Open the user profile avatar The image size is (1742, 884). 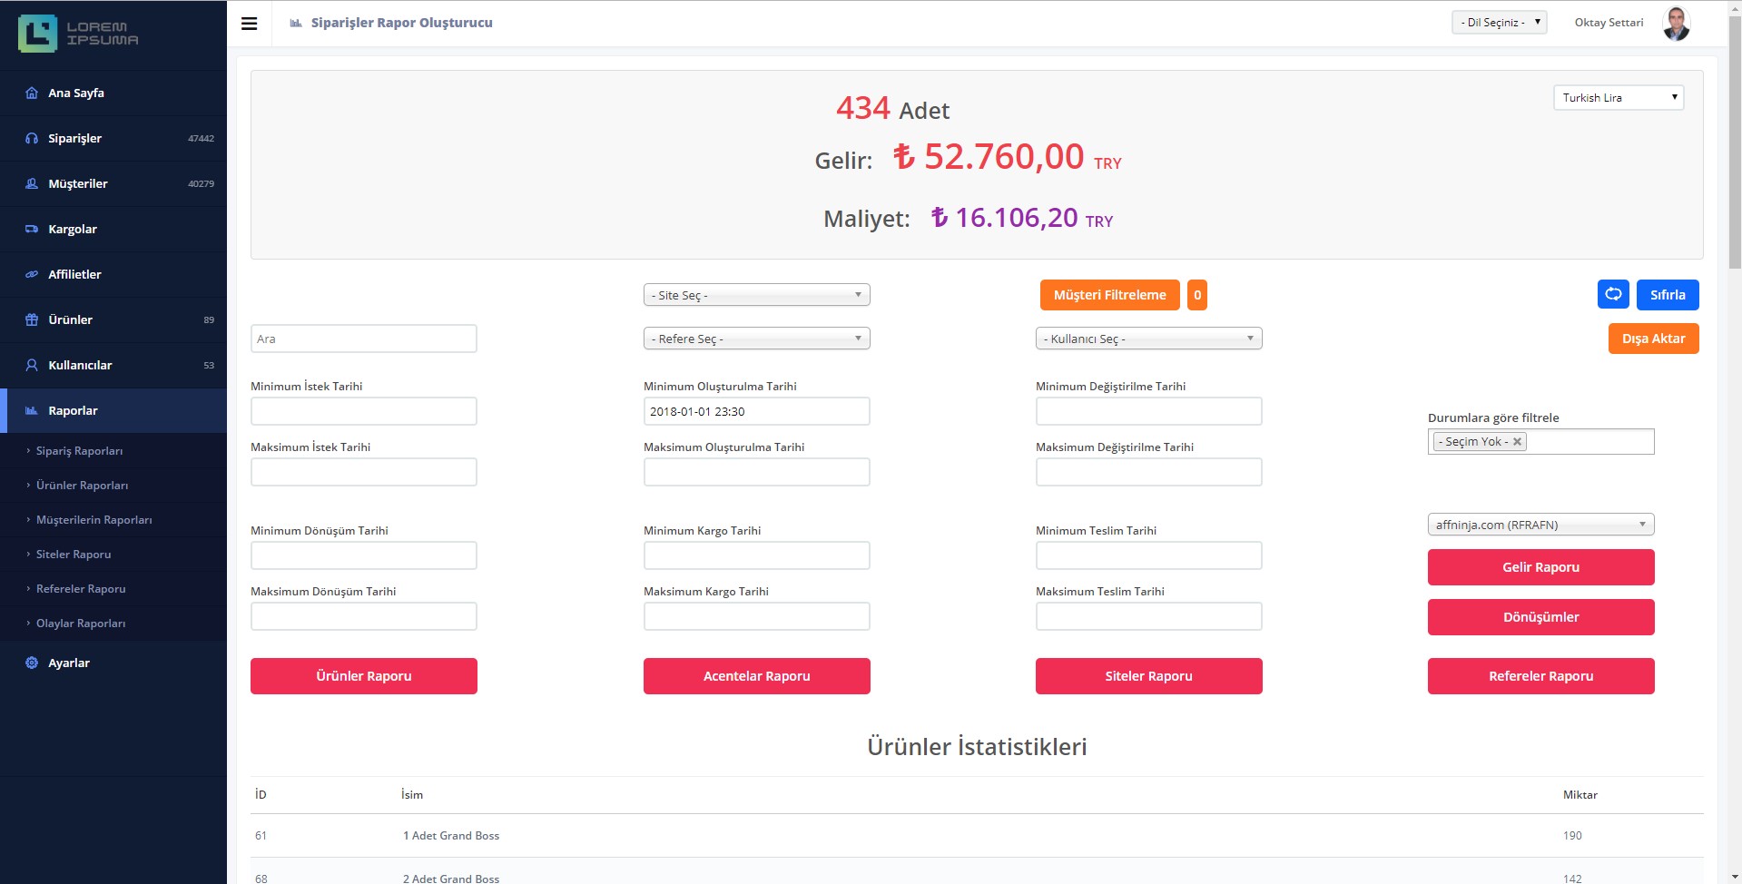(x=1676, y=24)
